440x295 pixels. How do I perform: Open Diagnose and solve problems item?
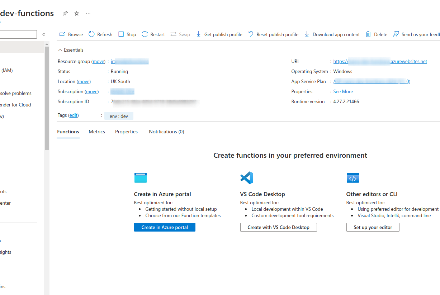[16, 94]
